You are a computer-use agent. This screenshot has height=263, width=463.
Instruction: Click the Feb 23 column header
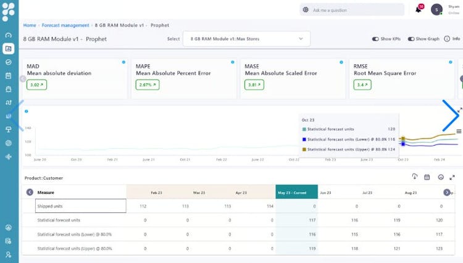point(156,192)
